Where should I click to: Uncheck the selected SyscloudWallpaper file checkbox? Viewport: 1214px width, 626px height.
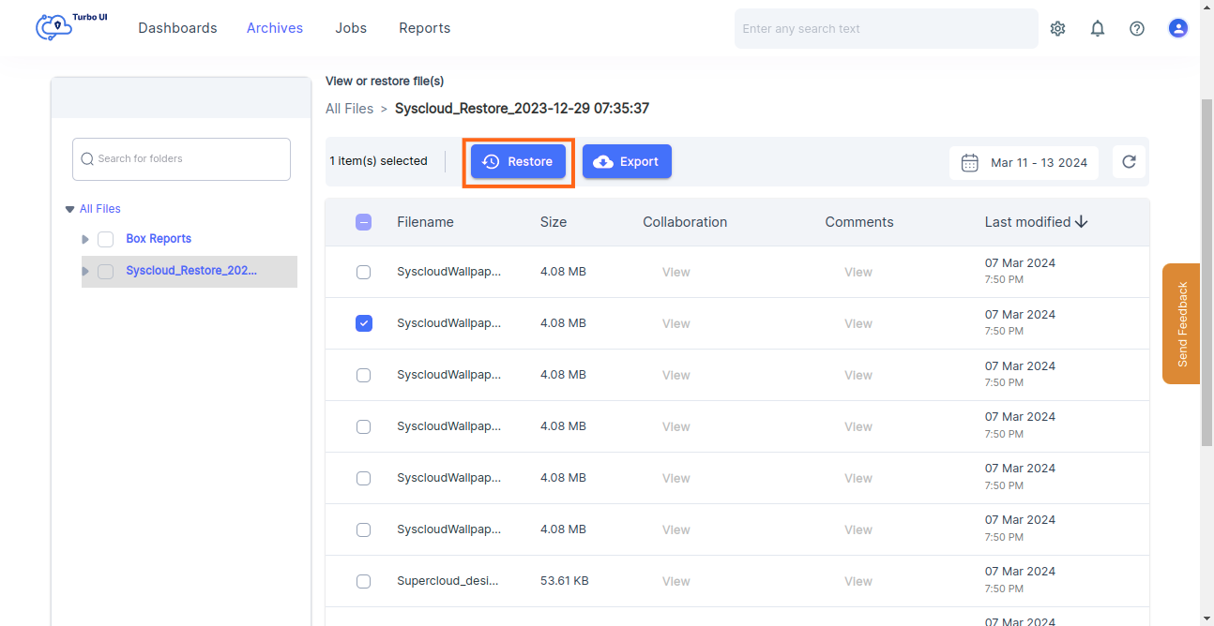click(x=364, y=323)
